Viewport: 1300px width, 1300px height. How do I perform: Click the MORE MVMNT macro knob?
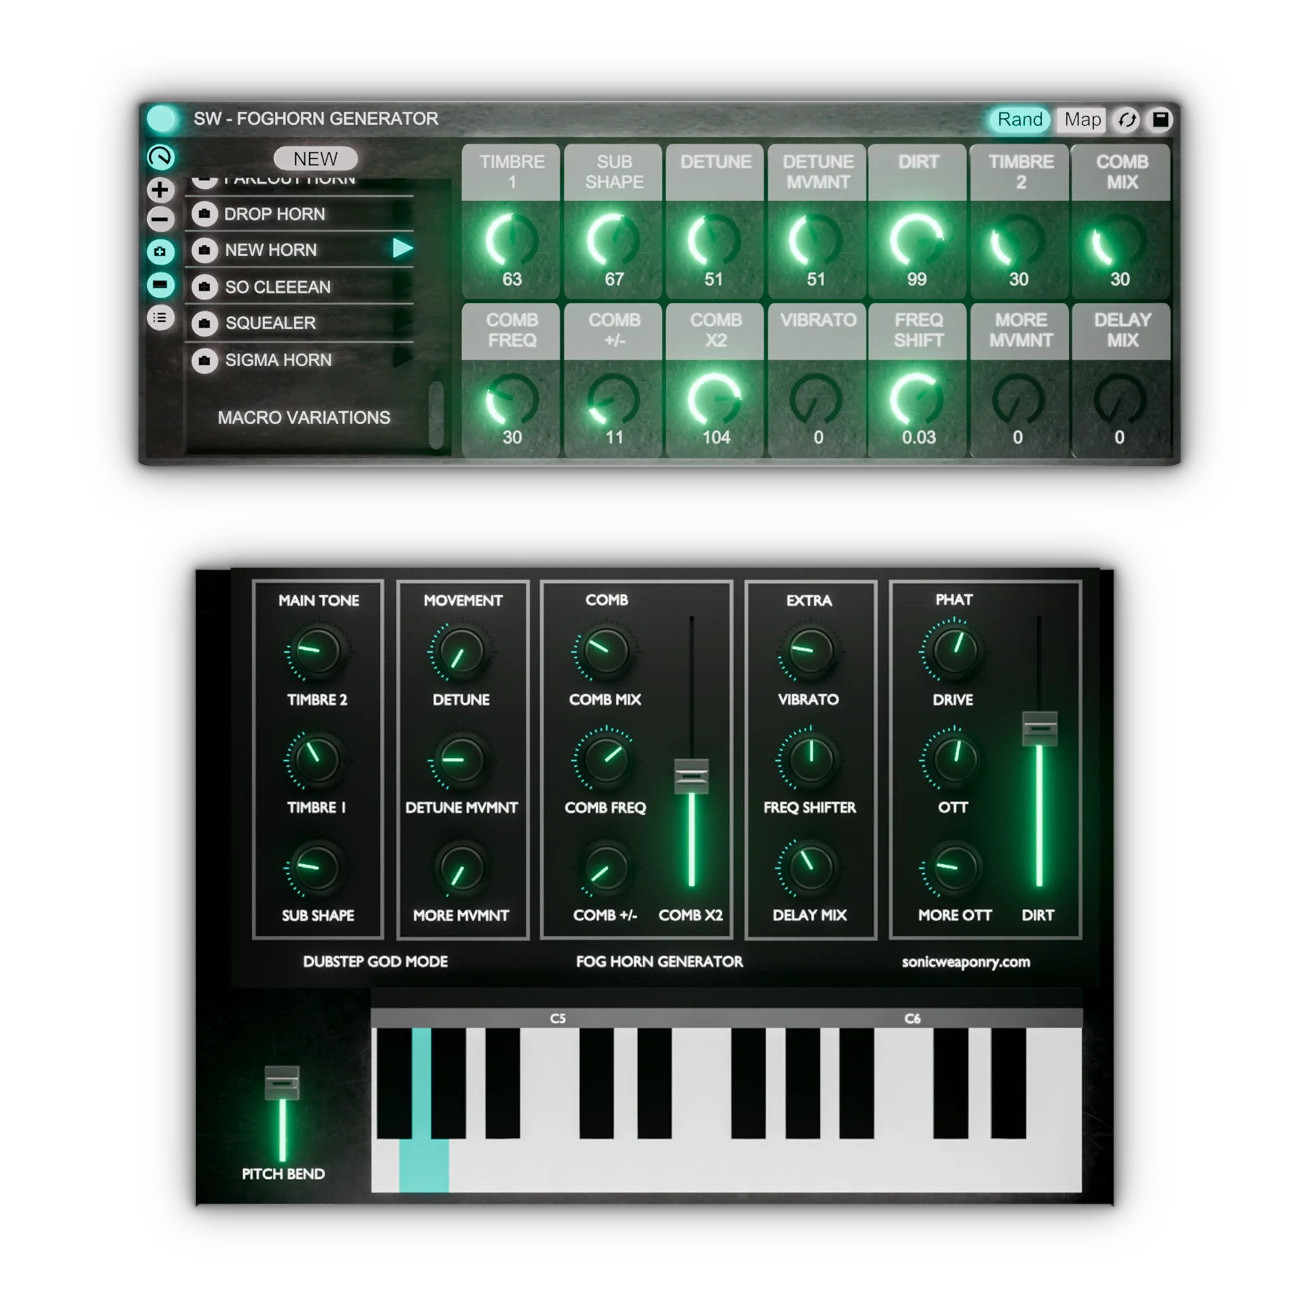[1019, 400]
